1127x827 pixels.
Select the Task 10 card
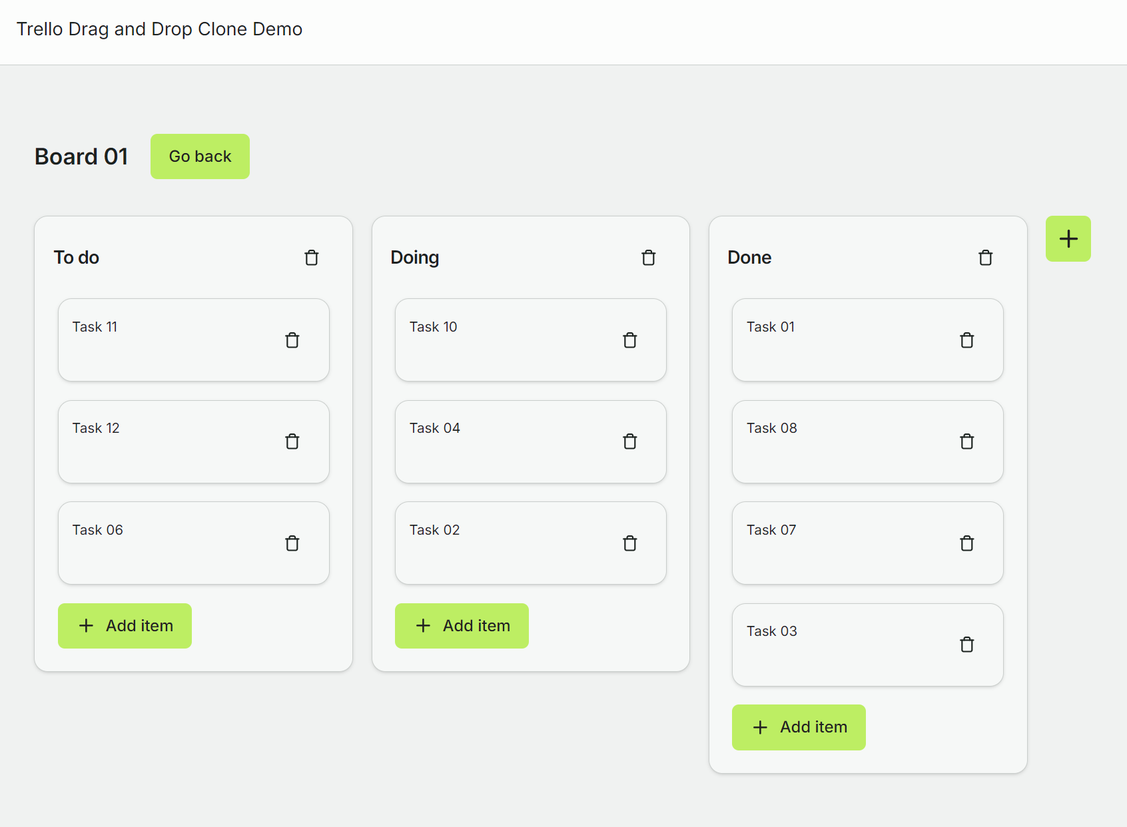point(531,340)
